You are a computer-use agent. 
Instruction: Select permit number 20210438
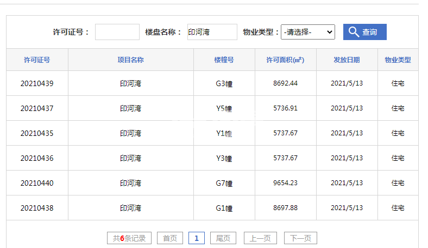click(x=37, y=208)
